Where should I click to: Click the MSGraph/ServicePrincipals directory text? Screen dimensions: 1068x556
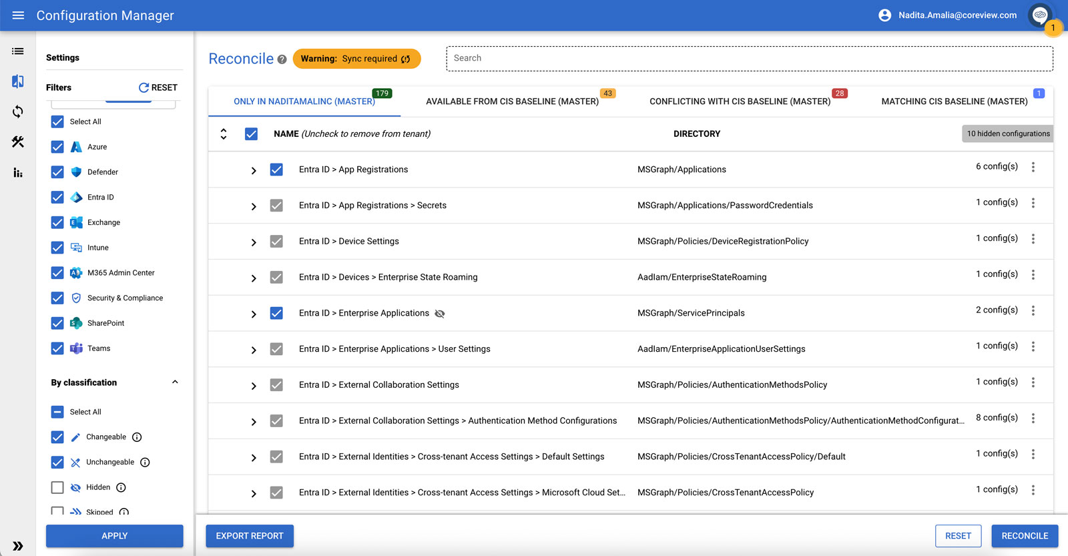pyautogui.click(x=691, y=313)
